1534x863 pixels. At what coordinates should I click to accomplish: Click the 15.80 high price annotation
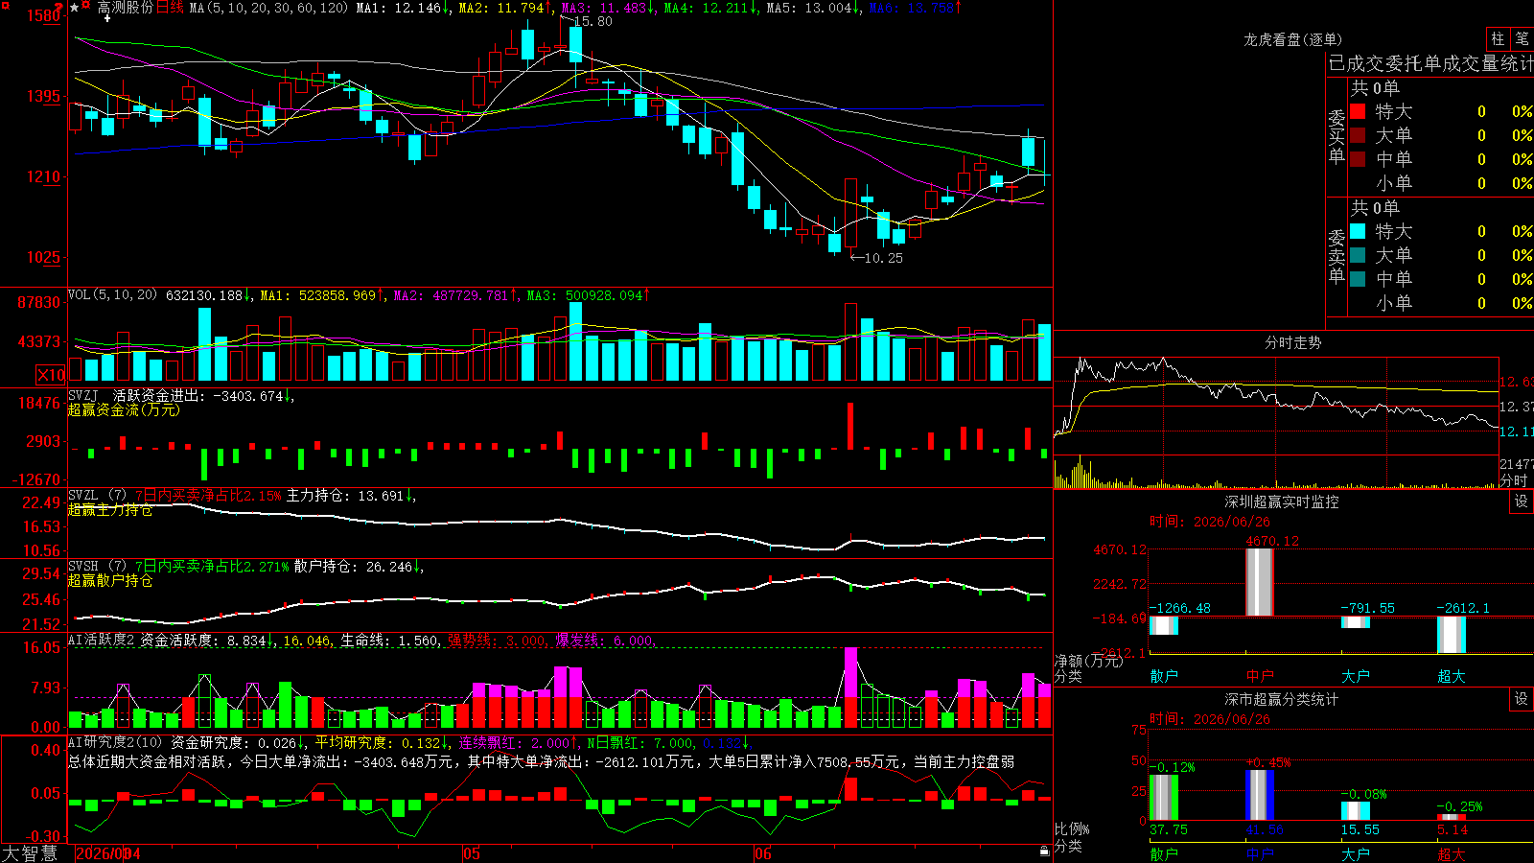(x=593, y=21)
